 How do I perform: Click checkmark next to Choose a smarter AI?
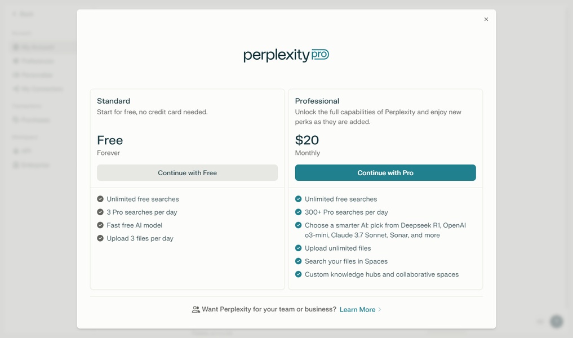coord(299,225)
